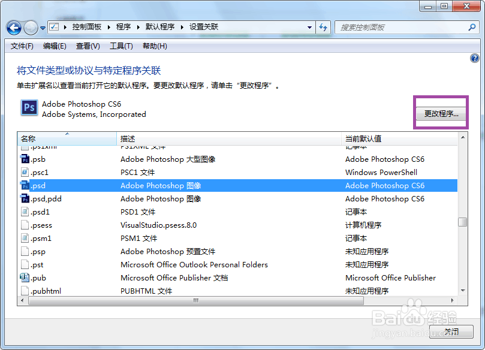This screenshot has width=485, height=350.
Task: Click the Adobe Photoshop CS6 Ps icon
Action: [x=29, y=108]
